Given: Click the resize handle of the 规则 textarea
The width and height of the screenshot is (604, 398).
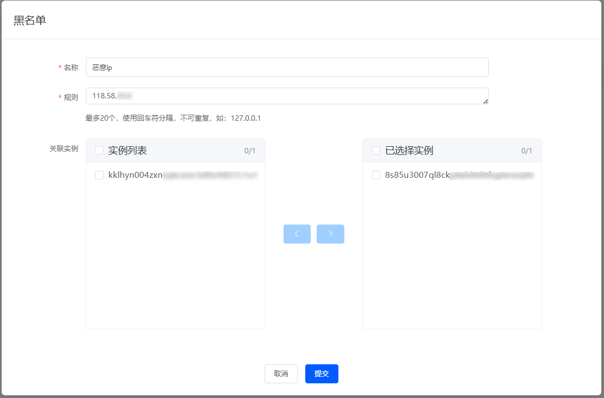Looking at the screenshot, I should tap(485, 101).
